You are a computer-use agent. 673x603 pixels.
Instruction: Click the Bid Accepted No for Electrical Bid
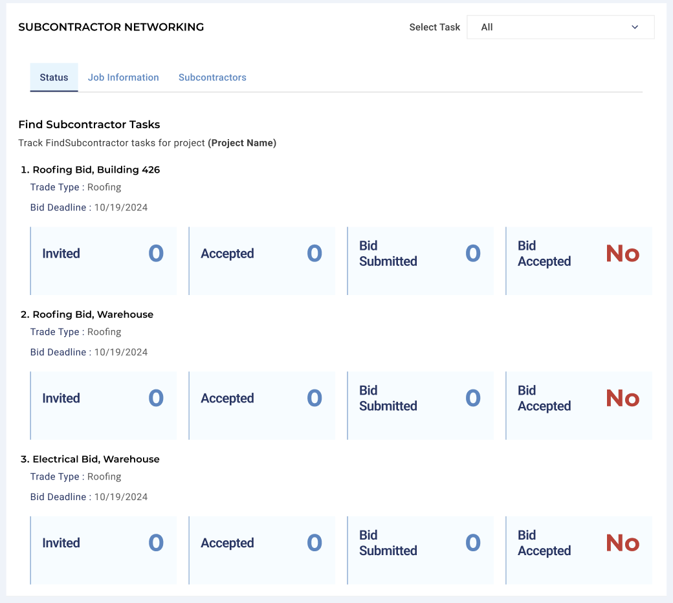click(x=622, y=543)
